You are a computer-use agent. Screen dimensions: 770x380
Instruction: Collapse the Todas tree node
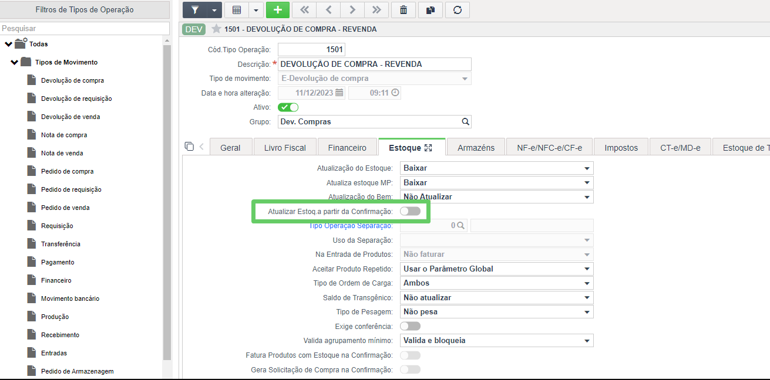(8, 44)
